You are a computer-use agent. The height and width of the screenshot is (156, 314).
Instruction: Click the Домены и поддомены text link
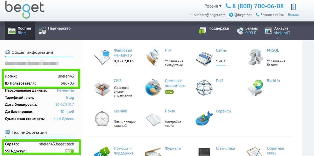(175, 83)
